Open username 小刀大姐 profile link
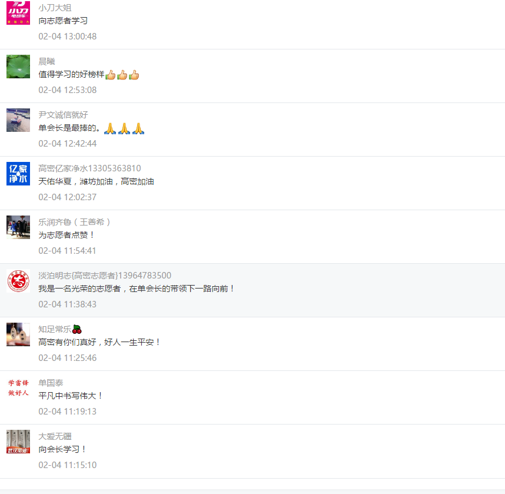Image resolution: width=505 pixels, height=494 pixels. point(55,8)
